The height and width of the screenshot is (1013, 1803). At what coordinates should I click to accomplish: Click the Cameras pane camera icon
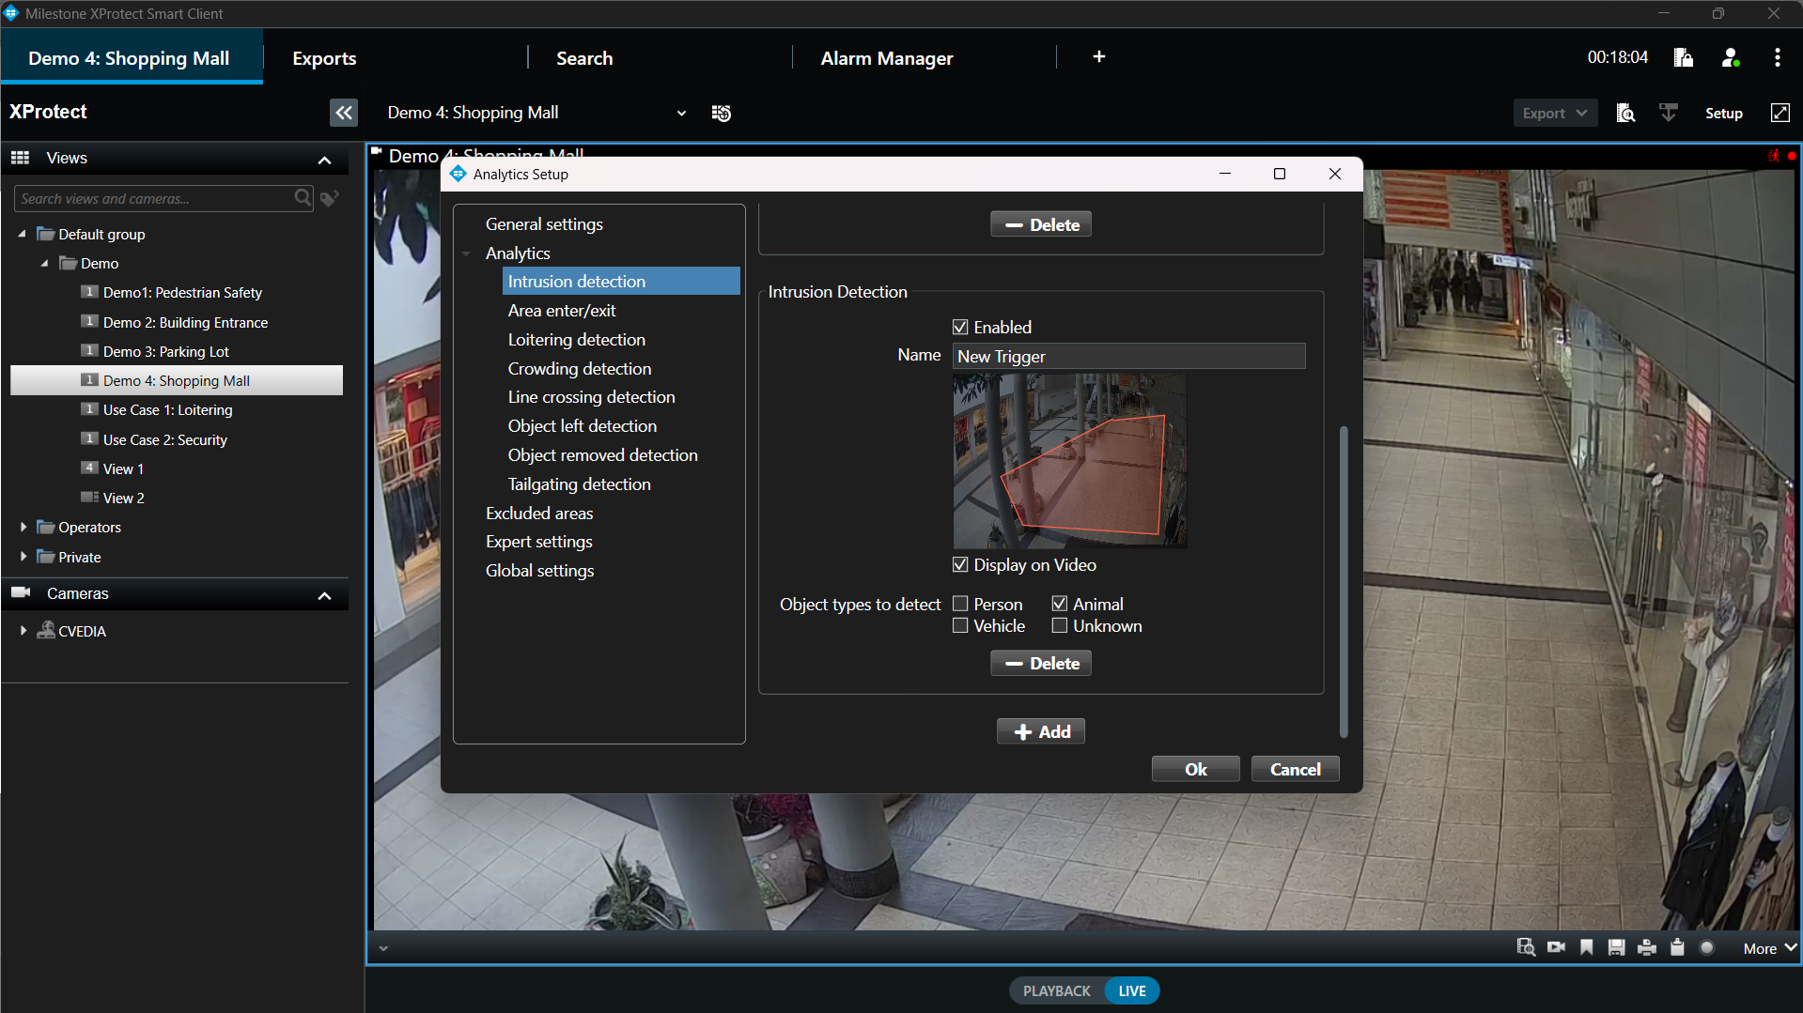[x=21, y=592]
